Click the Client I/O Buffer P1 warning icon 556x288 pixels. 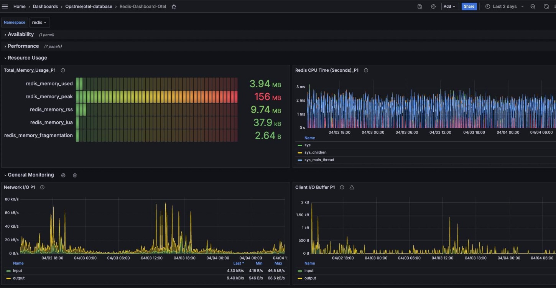click(352, 187)
